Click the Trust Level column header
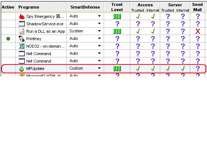The height and width of the screenshot is (143, 207). point(117,7)
